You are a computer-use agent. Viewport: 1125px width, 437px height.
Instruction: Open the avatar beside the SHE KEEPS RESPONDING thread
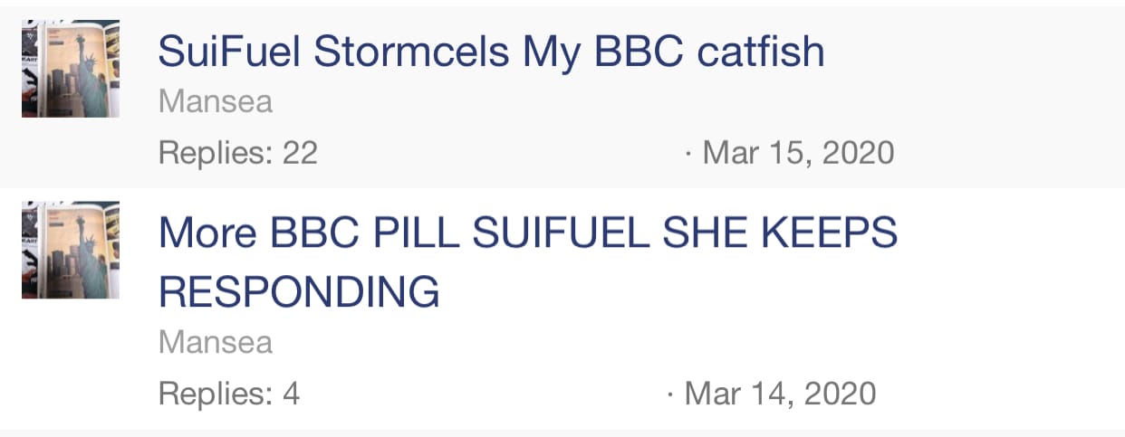pyautogui.click(x=71, y=250)
